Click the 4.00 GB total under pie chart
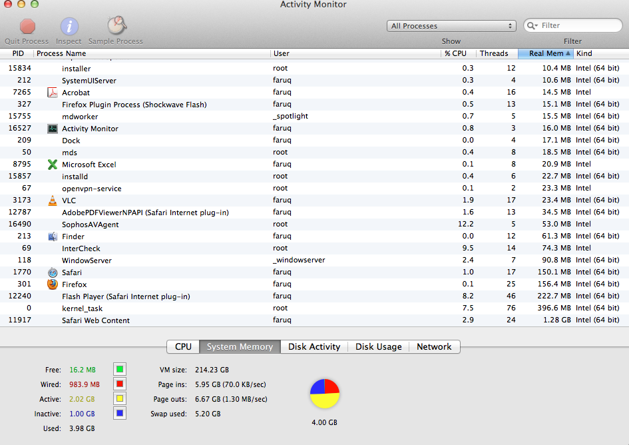 pyautogui.click(x=325, y=422)
